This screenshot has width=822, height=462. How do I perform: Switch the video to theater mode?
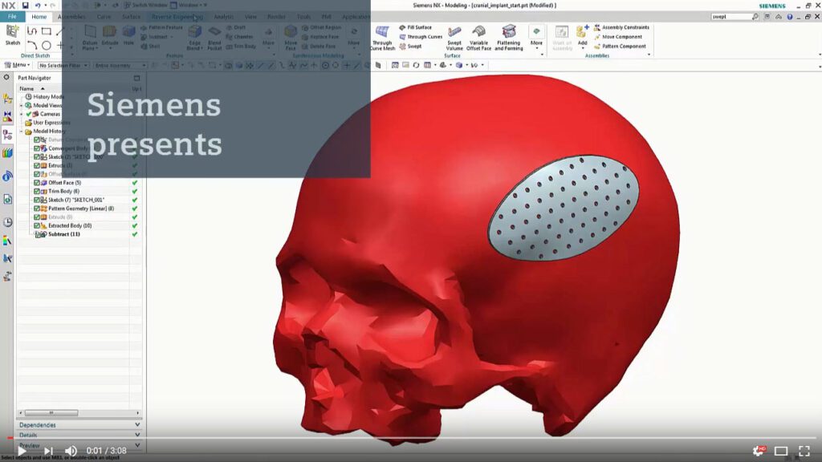781,451
